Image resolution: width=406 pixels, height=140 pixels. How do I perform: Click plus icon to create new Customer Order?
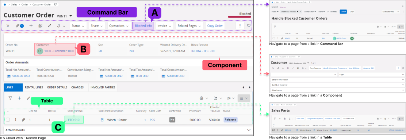[31, 26]
